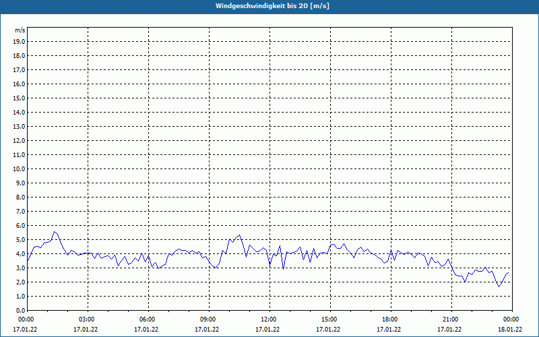
Task: Select the '16,0' y-axis label
Action: 19,84
